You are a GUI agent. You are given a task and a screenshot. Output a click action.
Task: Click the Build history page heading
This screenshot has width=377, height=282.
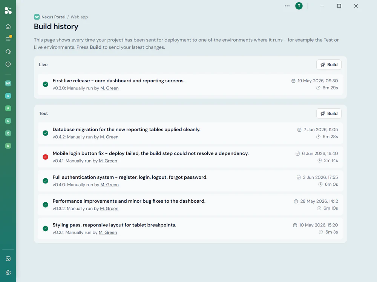coord(56,26)
